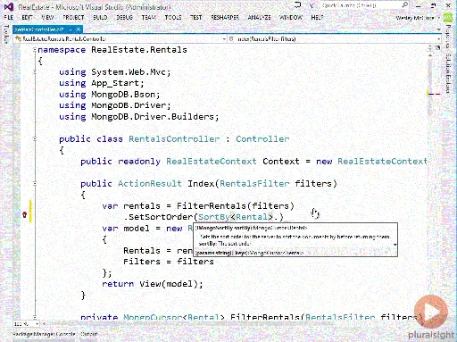
Task: Open the WINDOW menu
Action: [x=291, y=17]
